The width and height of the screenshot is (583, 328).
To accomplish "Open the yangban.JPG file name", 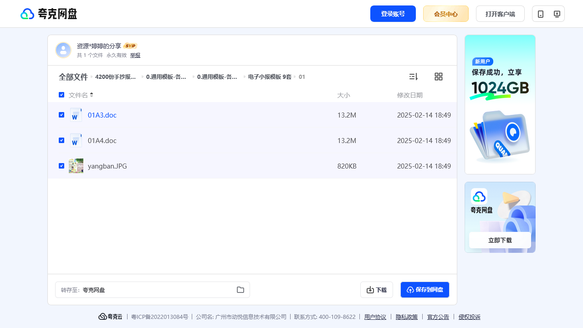I will coord(107,166).
